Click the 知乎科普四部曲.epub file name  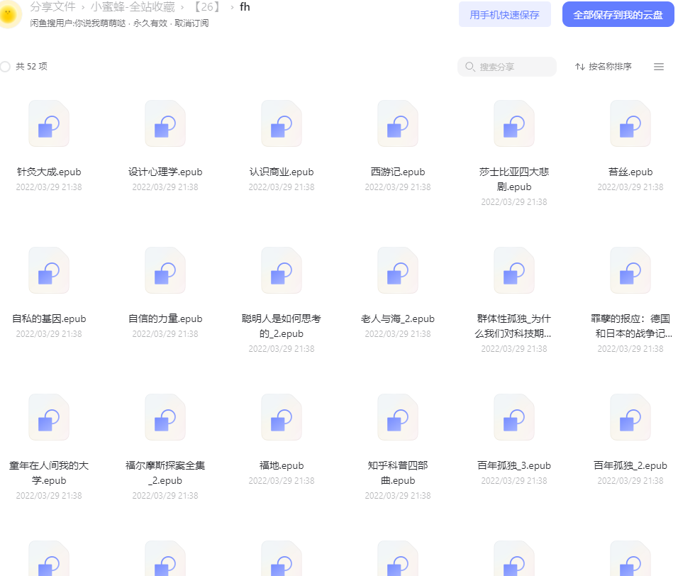coord(398,472)
